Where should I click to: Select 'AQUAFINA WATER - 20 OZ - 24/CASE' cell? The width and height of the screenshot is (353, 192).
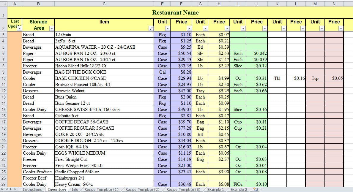(x=104, y=47)
